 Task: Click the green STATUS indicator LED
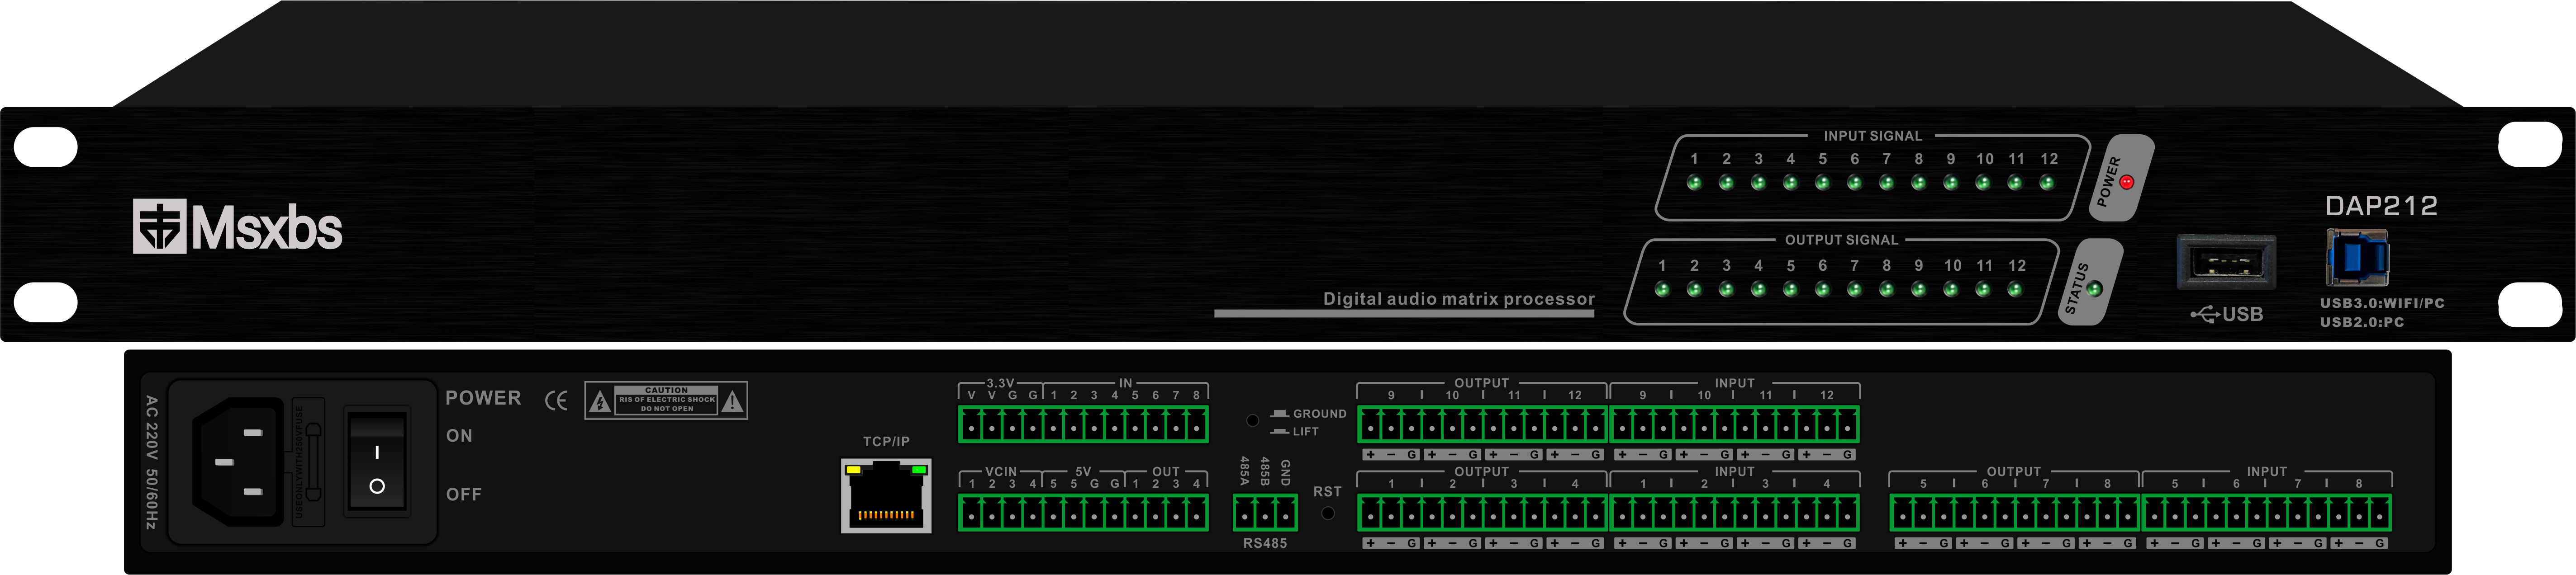click(x=2095, y=289)
